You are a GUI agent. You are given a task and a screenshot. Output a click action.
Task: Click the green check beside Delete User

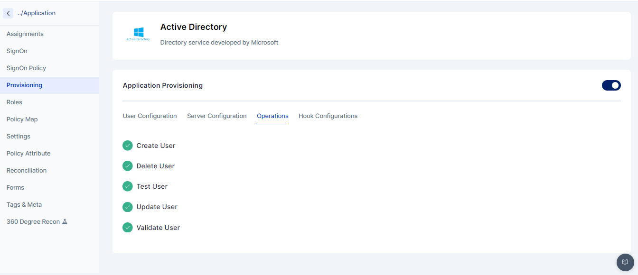pyautogui.click(x=127, y=166)
